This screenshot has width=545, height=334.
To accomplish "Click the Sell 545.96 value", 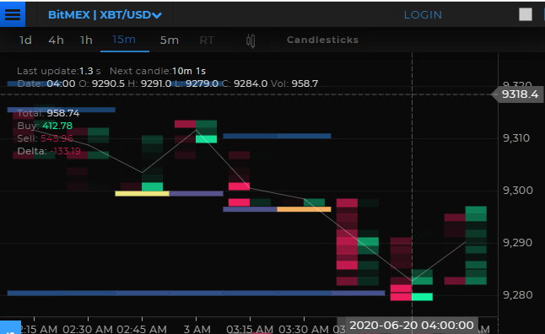I will tap(57, 138).
